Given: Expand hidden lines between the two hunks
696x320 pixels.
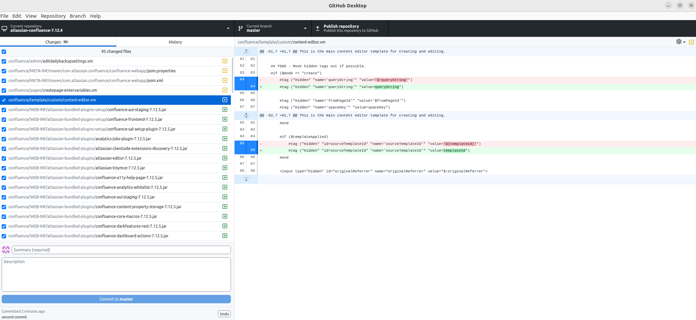Looking at the screenshot, I should tap(246, 115).
